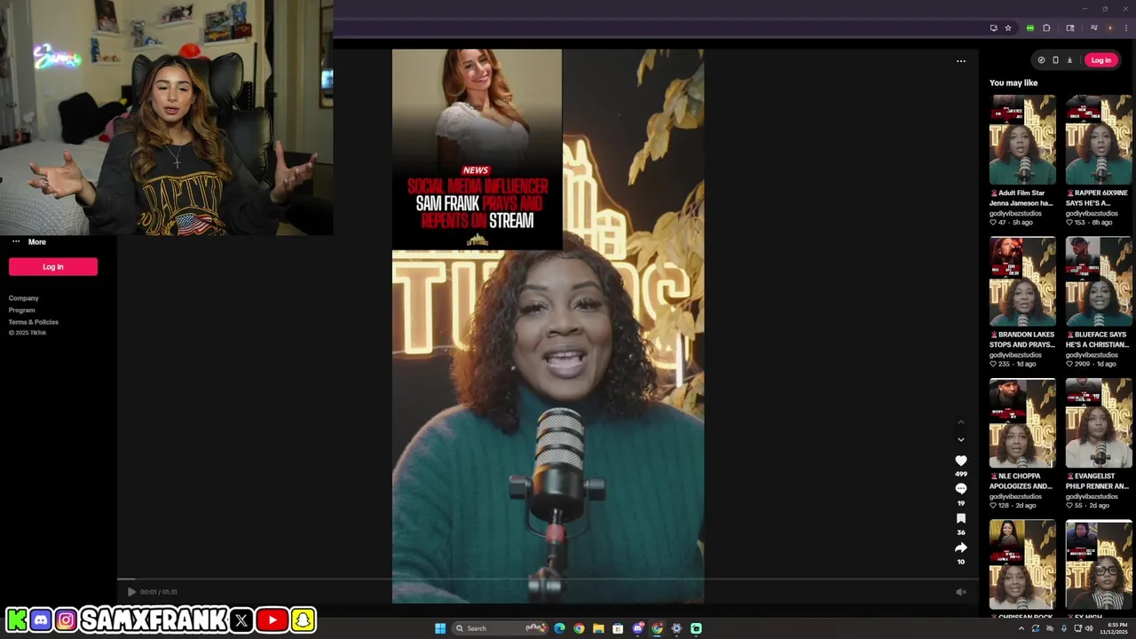Go to the next video with down chevron
The width and height of the screenshot is (1136, 639).
coord(960,439)
